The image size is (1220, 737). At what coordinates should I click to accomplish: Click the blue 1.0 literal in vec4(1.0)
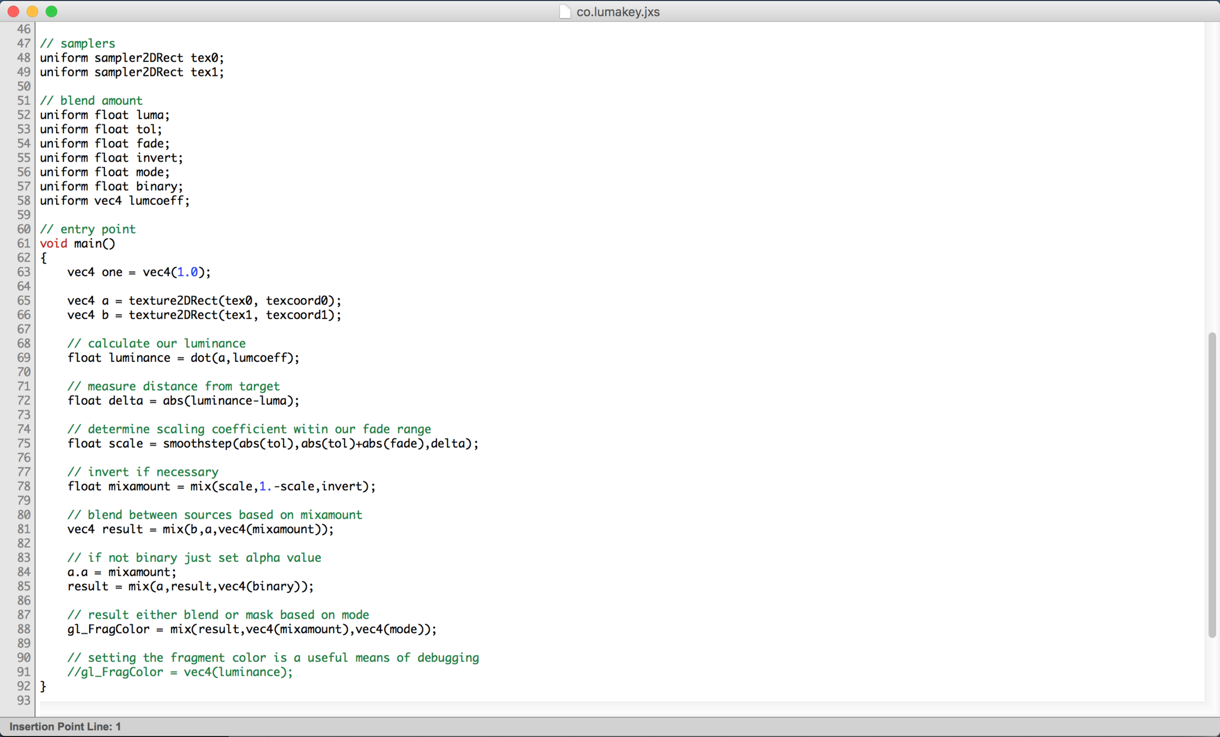pos(187,272)
